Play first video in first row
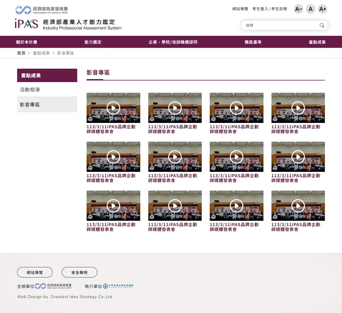This screenshot has height=313, width=342. tap(113, 108)
